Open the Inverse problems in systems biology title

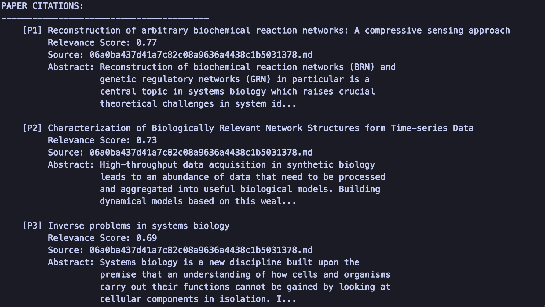(138, 226)
